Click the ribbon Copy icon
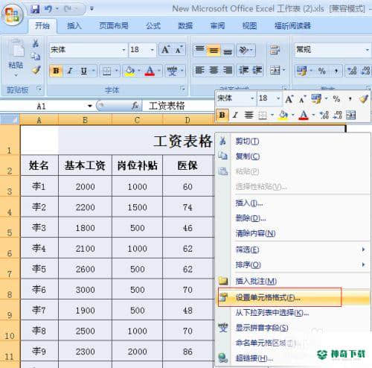The image size is (372, 368). point(36,57)
